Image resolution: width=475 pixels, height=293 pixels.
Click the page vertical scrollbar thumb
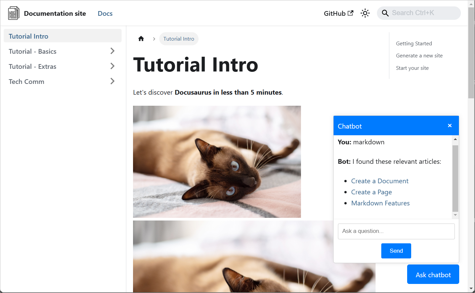point(471,52)
